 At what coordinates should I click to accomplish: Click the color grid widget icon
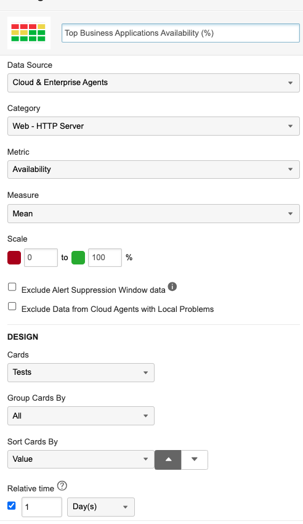29,33
